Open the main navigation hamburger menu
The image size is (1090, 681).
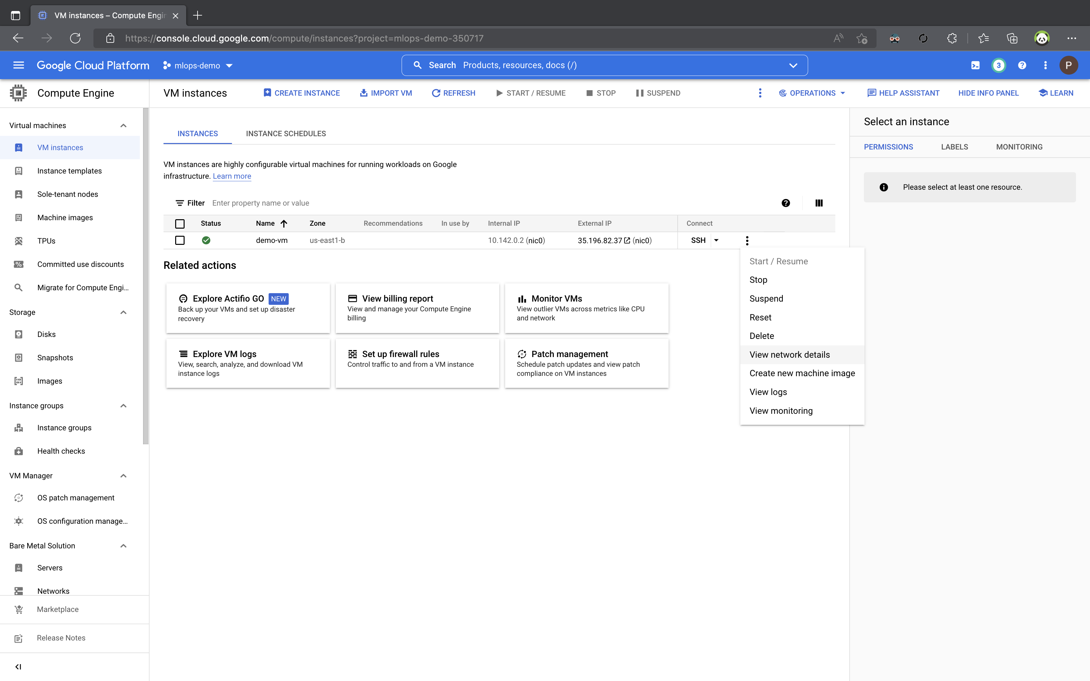point(18,65)
